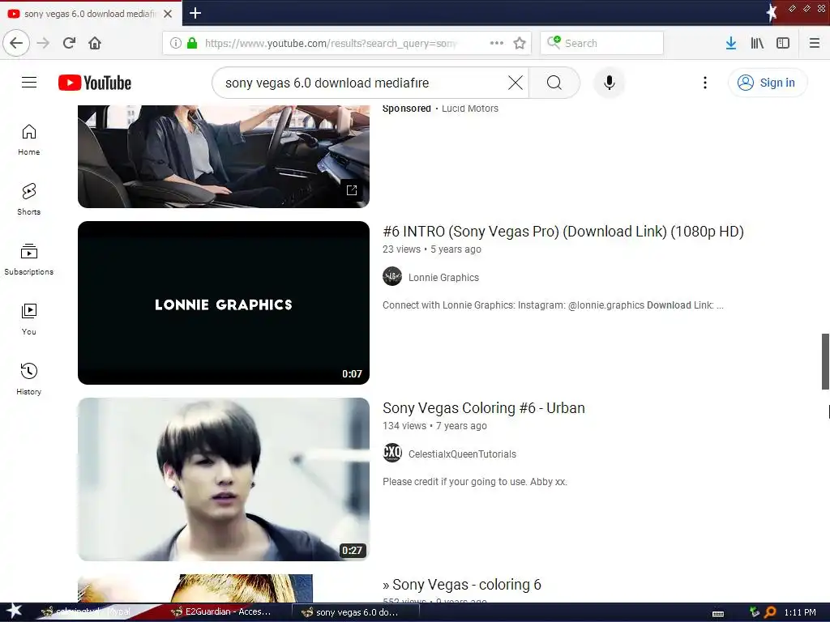Bookmark this page with the star icon
Image resolution: width=830 pixels, height=622 pixels.
pyautogui.click(x=520, y=43)
